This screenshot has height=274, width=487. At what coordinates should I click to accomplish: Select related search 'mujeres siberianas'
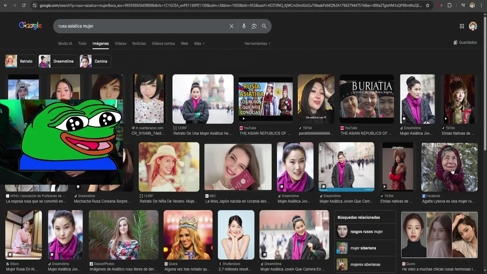(365, 264)
